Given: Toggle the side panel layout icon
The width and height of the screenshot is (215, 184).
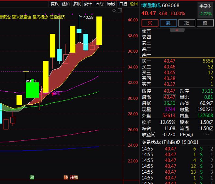Looking at the screenshot, I should tap(120, 11).
